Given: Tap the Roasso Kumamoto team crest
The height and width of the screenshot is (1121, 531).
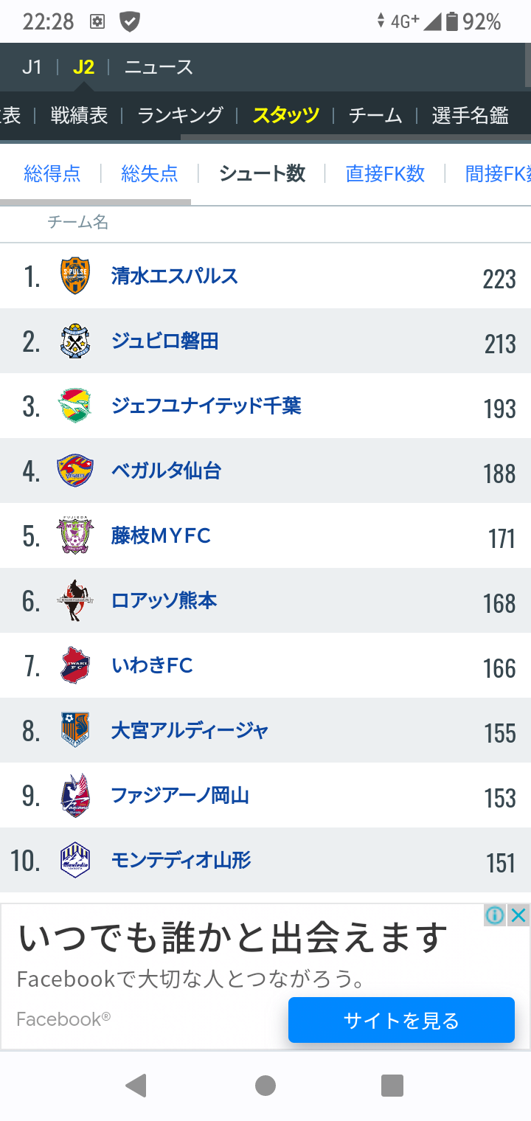Looking at the screenshot, I should point(75,600).
